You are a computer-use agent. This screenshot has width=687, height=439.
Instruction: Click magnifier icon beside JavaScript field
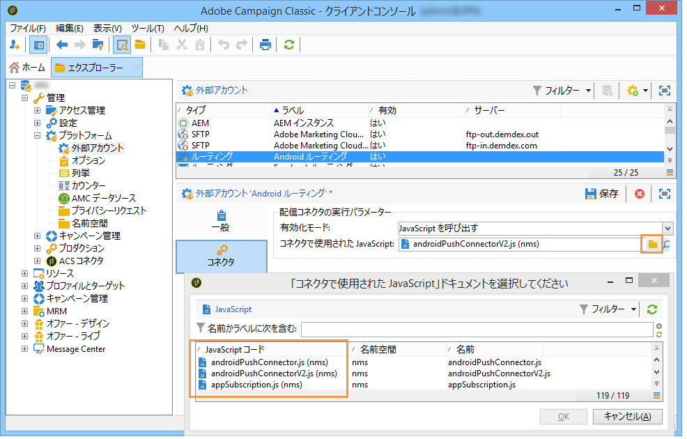[x=667, y=245]
